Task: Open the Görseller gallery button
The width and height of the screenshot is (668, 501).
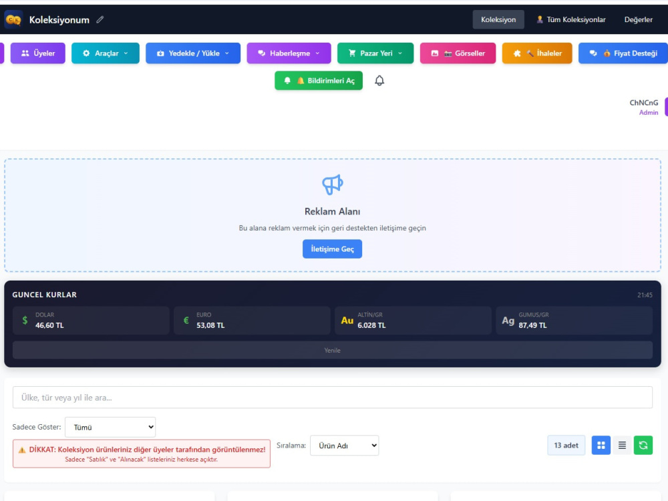Action: tap(458, 53)
